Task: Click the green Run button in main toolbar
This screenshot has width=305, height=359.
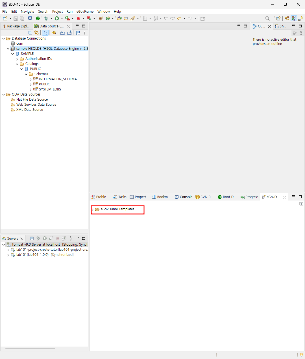Action: tap(57, 18)
